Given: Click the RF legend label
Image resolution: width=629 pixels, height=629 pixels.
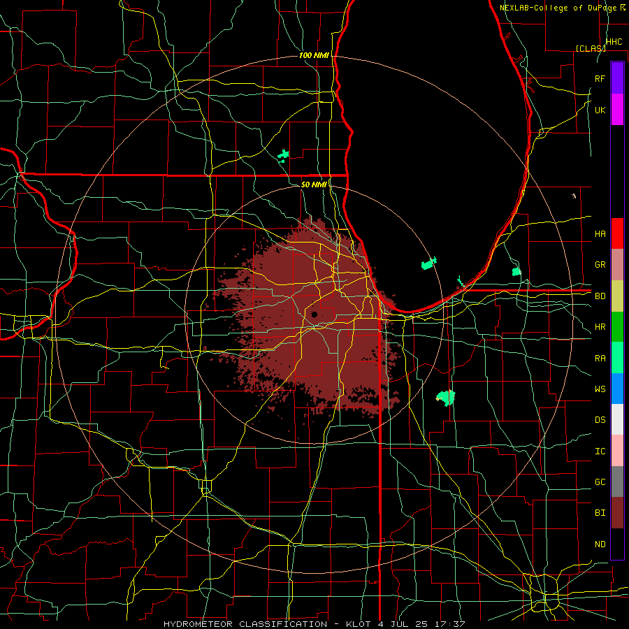Looking at the screenshot, I should coord(600,78).
